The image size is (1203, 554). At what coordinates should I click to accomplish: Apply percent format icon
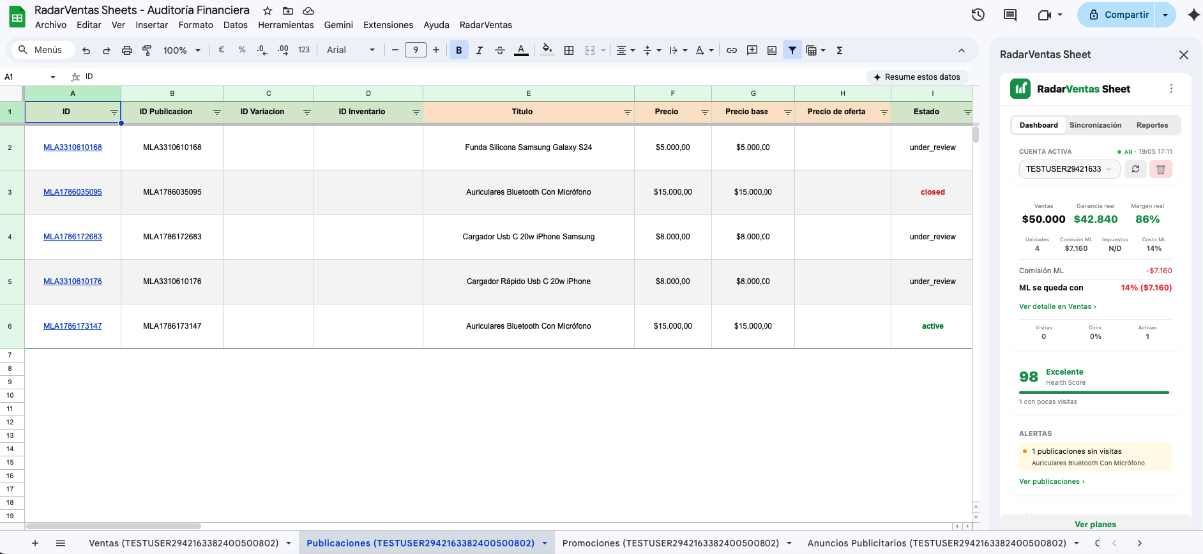coord(242,50)
